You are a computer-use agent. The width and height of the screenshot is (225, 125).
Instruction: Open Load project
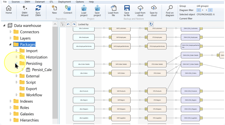point(84,11)
